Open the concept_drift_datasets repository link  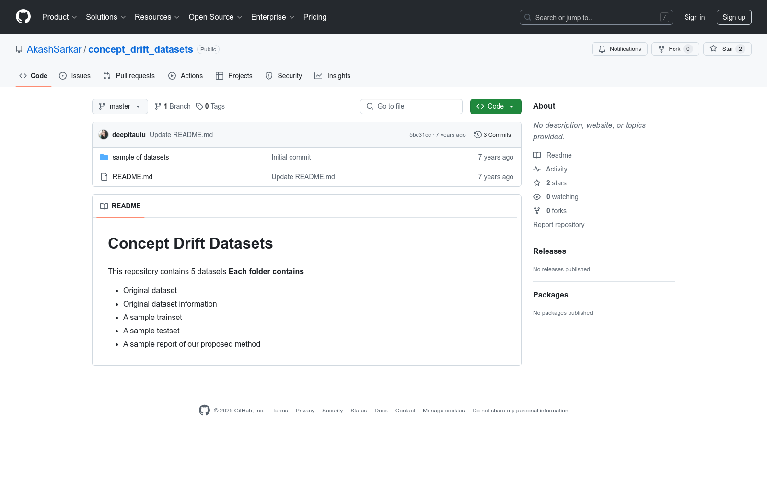[x=140, y=49]
